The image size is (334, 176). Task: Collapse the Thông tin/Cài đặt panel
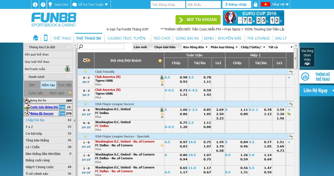(69, 47)
